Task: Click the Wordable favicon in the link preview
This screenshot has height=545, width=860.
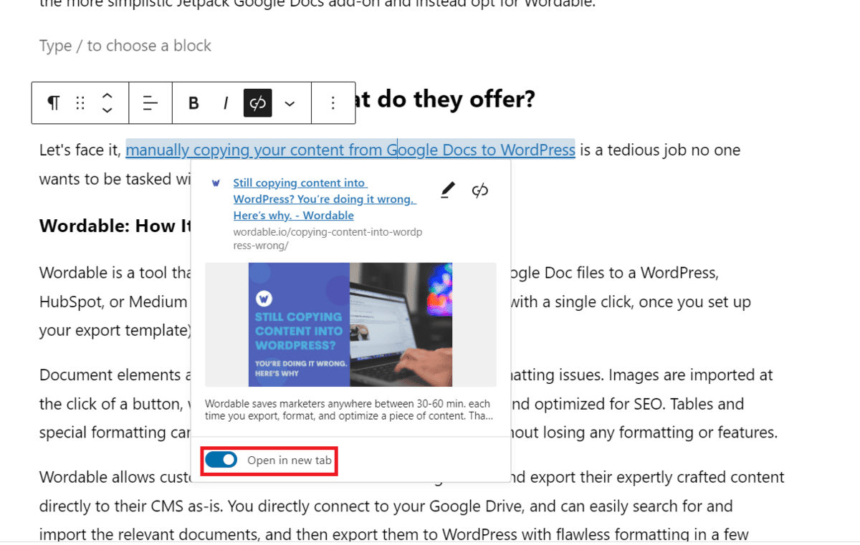Action: [216, 183]
